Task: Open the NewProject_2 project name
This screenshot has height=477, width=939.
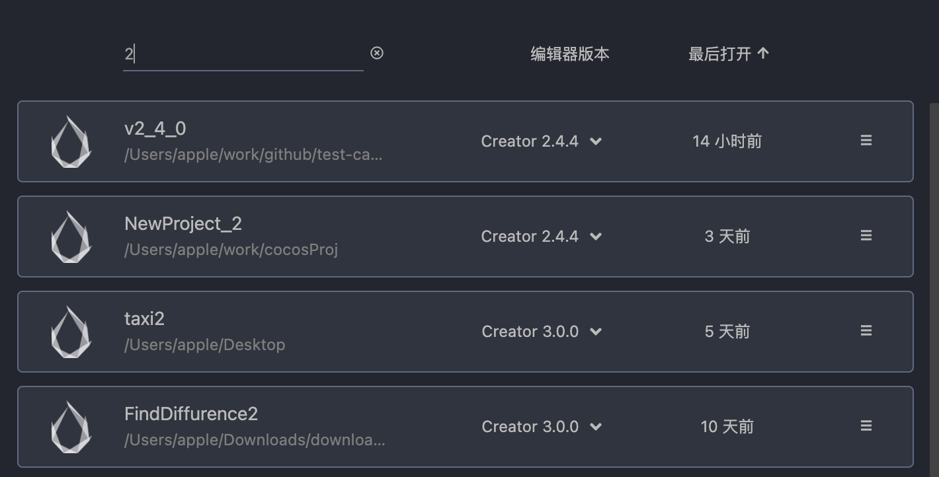Action: 183,224
